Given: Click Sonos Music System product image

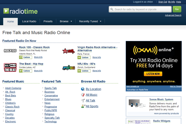Looking at the screenshot, I should pyautogui.click(x=137, y=103).
